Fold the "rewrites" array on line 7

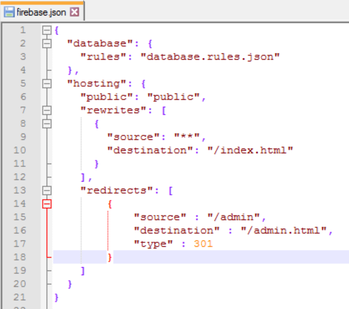click(x=47, y=110)
